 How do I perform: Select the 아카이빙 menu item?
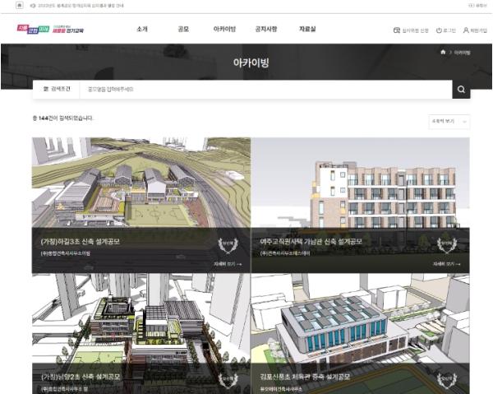223,30
